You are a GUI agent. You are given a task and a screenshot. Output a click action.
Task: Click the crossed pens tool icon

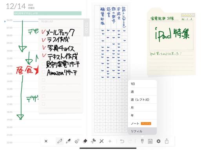coord(102,141)
